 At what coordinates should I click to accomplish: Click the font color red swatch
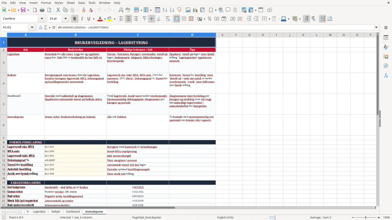point(100,19)
